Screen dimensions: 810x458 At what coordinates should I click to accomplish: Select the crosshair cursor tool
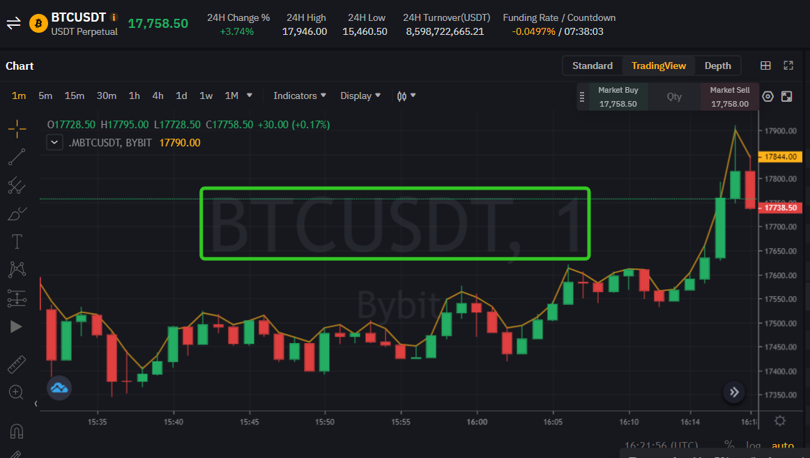17,128
